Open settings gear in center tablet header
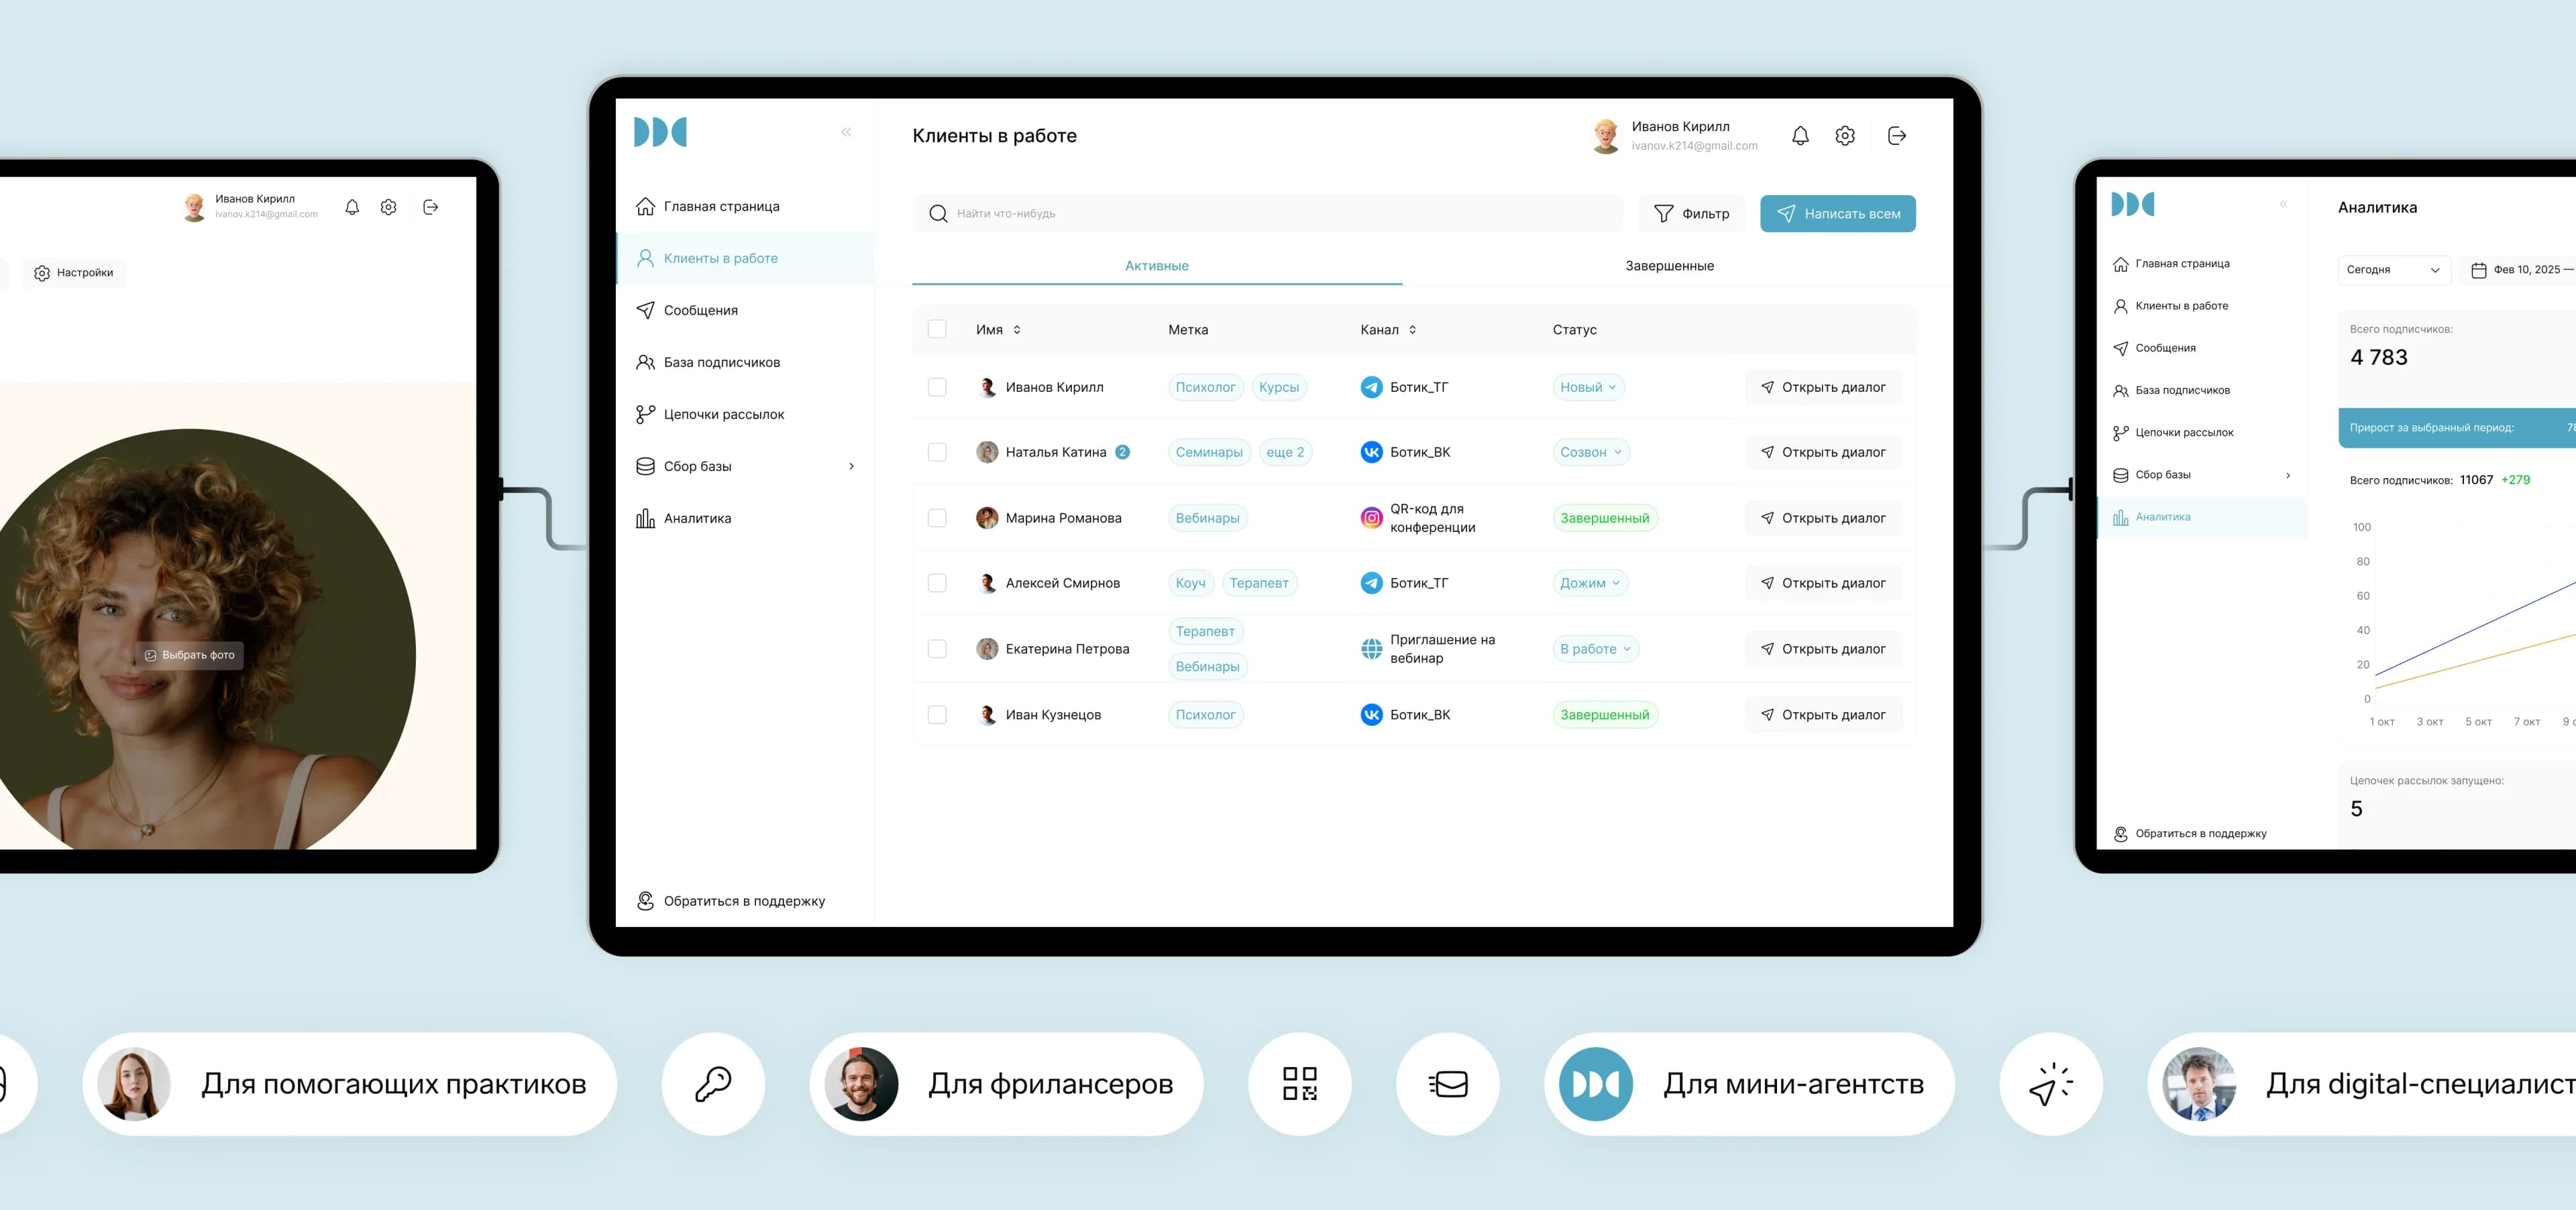 [1845, 136]
